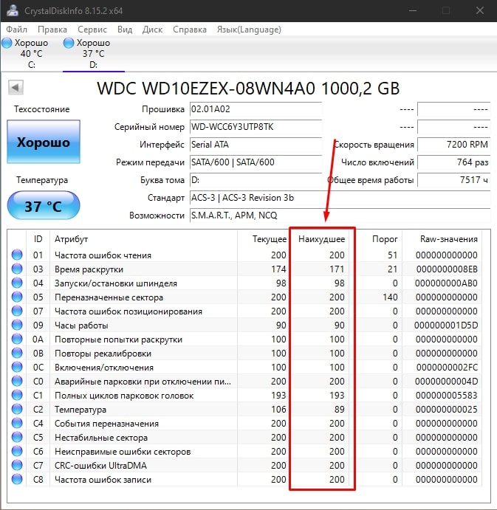Click the blue Хорошо health status button
The height and width of the screenshot is (510, 497).
coord(44,142)
